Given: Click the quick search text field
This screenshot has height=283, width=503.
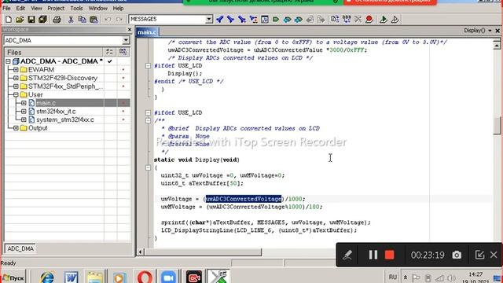Looking at the screenshot, I should click(x=167, y=19).
